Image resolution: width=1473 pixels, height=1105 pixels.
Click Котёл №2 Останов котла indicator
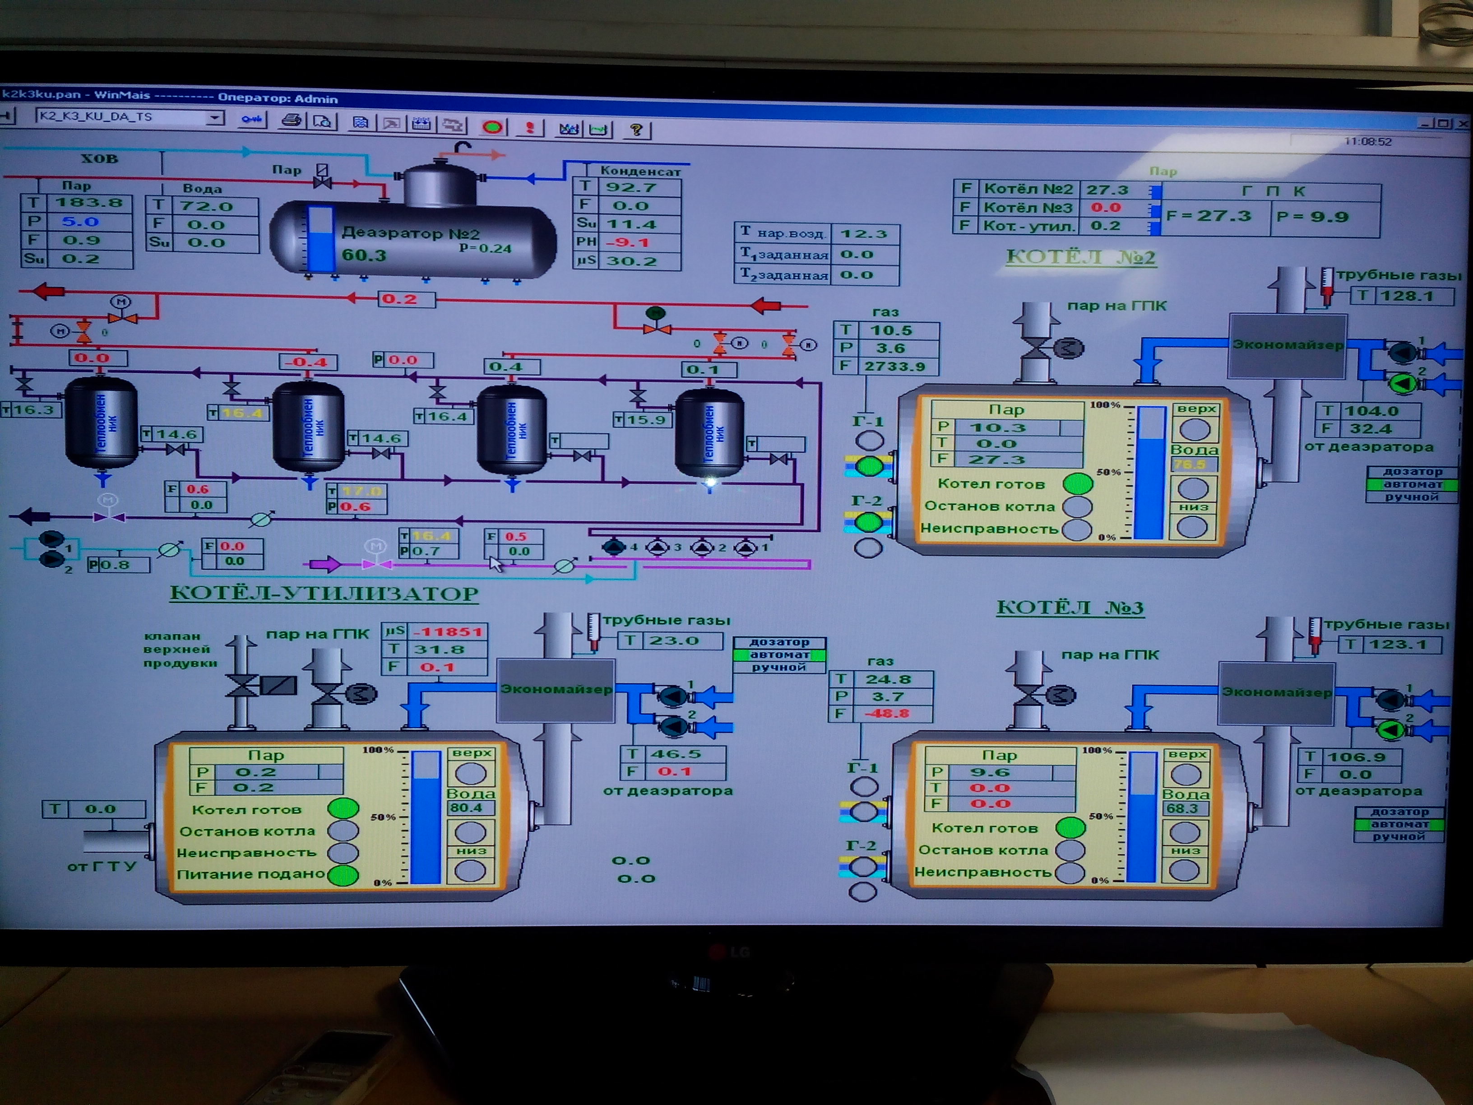pyautogui.click(x=1077, y=507)
